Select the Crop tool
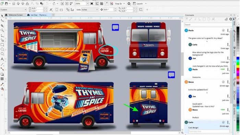Viewport: 240px width, 135px height. [x=2, y=26]
